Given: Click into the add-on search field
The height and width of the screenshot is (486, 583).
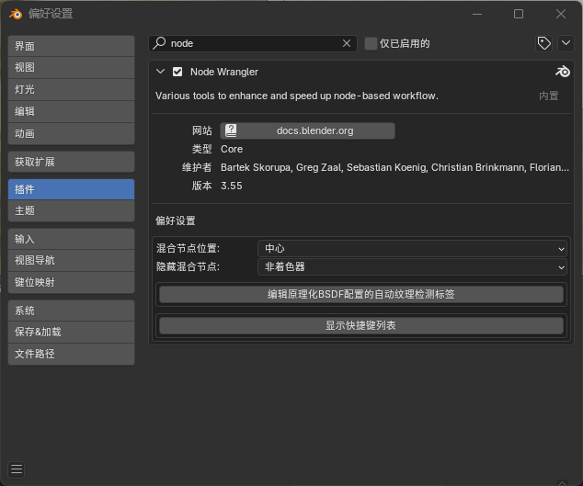Looking at the screenshot, I should pyautogui.click(x=253, y=43).
